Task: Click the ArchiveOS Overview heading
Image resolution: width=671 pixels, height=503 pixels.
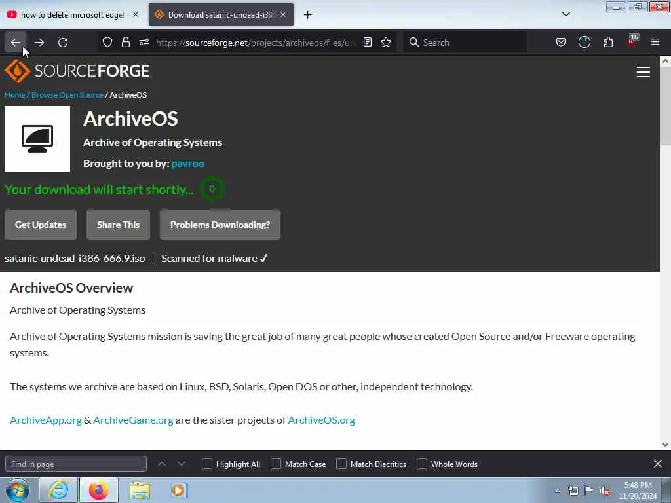Action: click(x=71, y=288)
